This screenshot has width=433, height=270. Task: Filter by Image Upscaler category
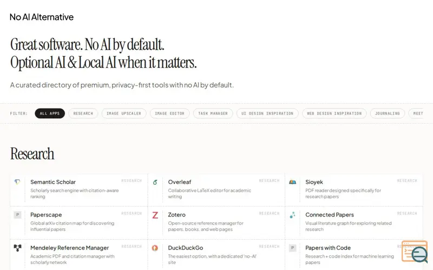tap(124, 113)
